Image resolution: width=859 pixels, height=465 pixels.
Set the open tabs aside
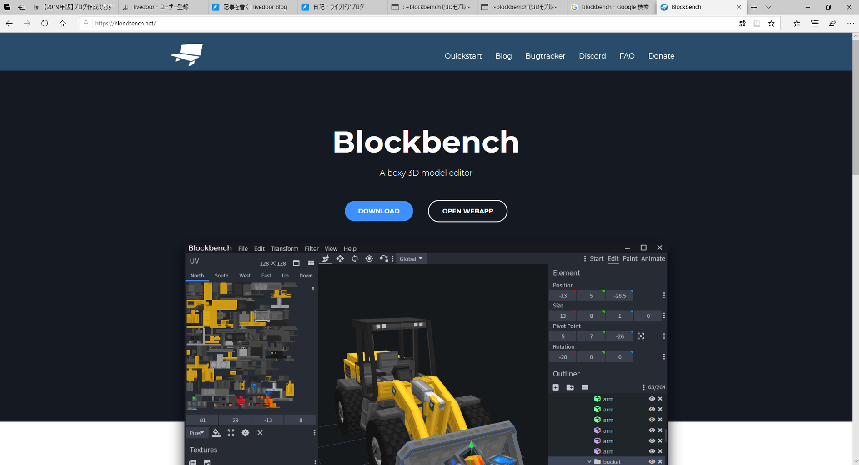pos(21,7)
